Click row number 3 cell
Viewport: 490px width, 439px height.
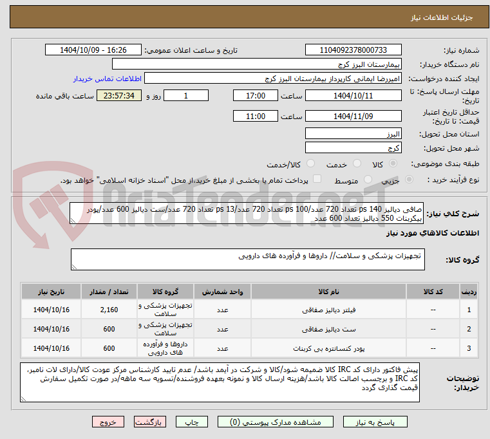click(x=469, y=348)
